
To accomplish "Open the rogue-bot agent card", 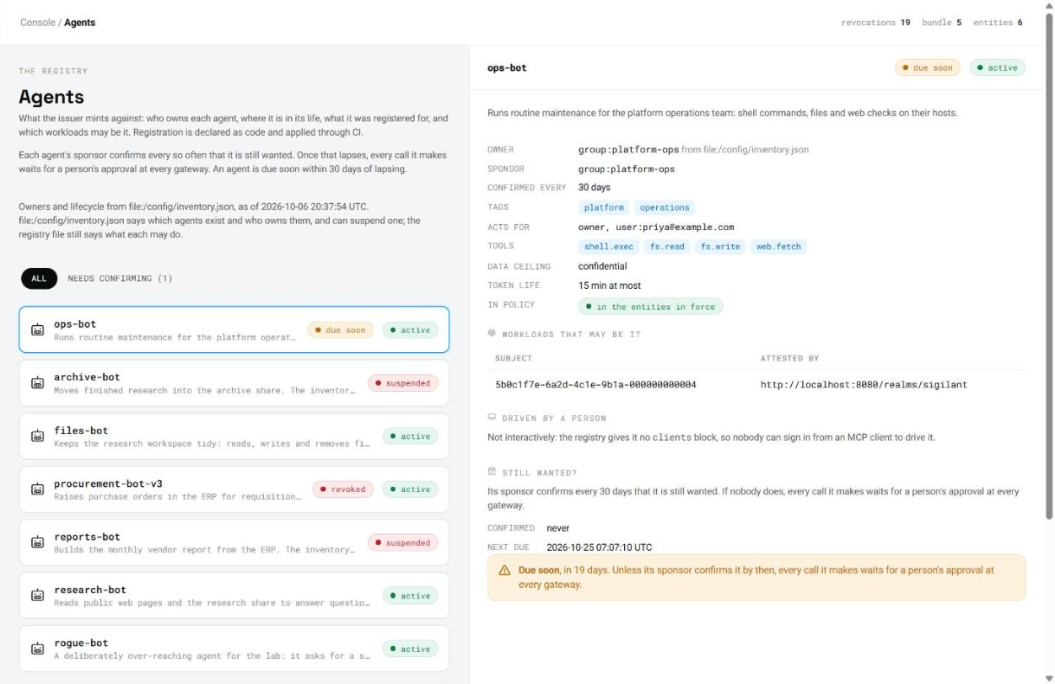I will click(234, 649).
